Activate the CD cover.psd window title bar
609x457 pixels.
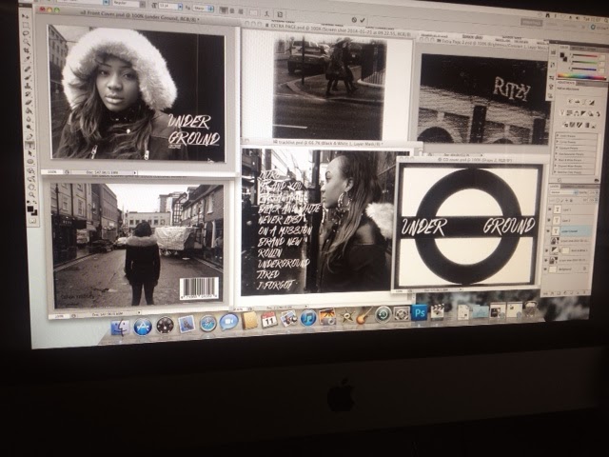pos(473,159)
